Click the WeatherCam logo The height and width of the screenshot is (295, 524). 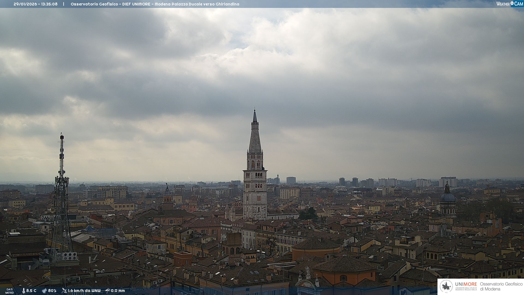(510, 4)
